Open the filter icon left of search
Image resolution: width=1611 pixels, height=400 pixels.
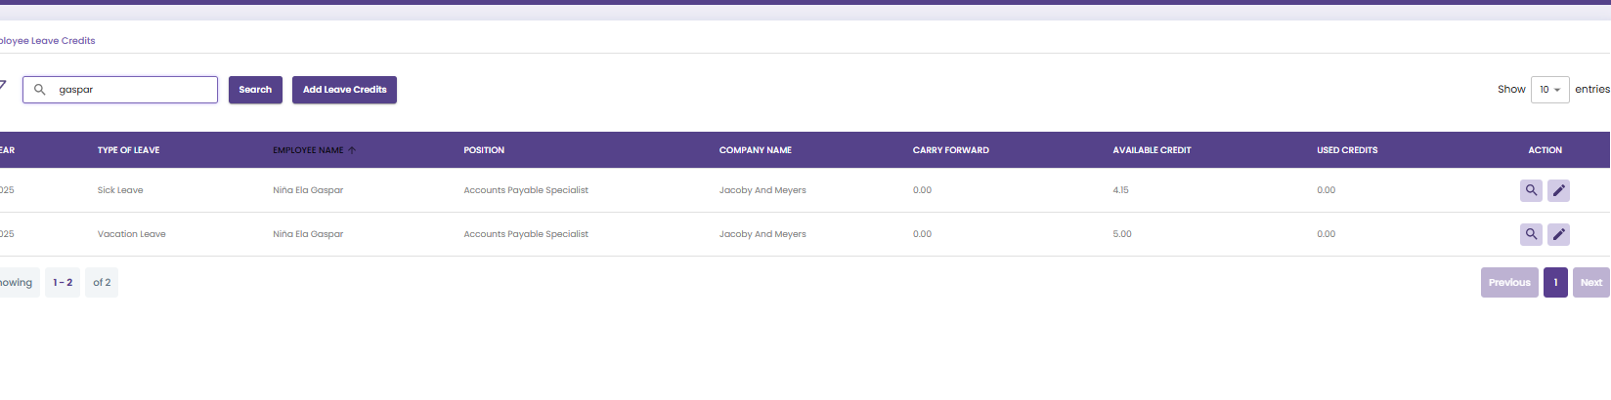coord(3,86)
